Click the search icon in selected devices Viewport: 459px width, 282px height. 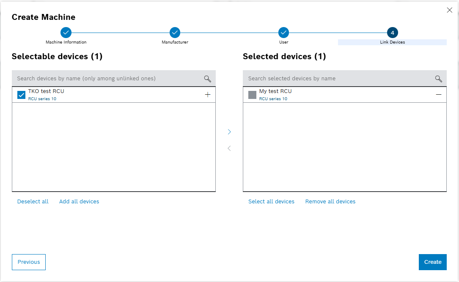click(438, 79)
